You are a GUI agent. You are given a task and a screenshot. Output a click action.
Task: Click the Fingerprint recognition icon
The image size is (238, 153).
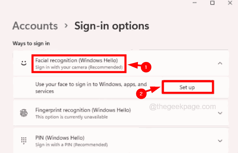pyautogui.click(x=23, y=113)
